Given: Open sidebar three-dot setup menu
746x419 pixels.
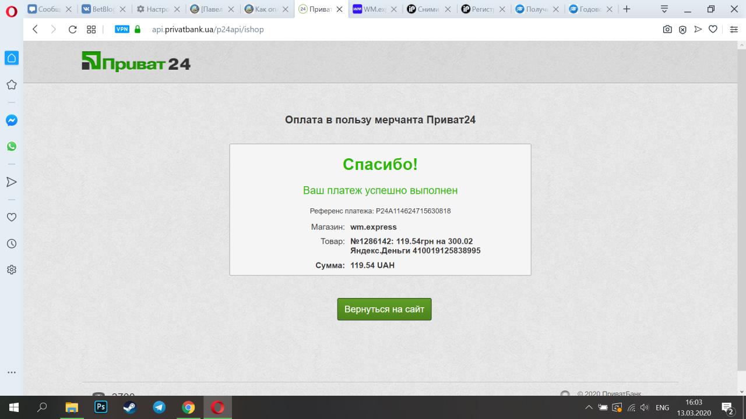Looking at the screenshot, I should pos(11,372).
